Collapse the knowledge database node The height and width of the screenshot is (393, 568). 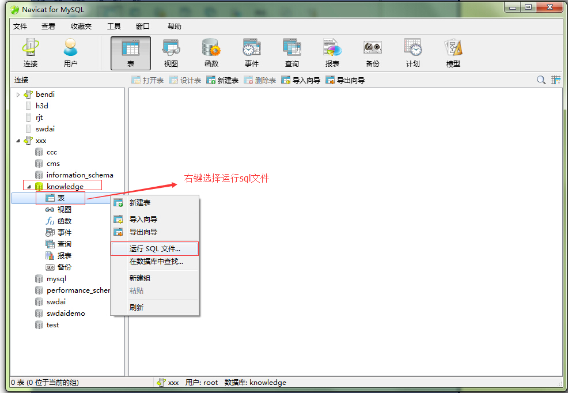pos(29,187)
